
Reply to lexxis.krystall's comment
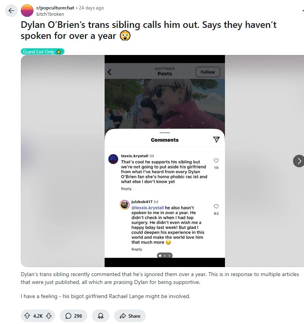[x=126, y=189]
